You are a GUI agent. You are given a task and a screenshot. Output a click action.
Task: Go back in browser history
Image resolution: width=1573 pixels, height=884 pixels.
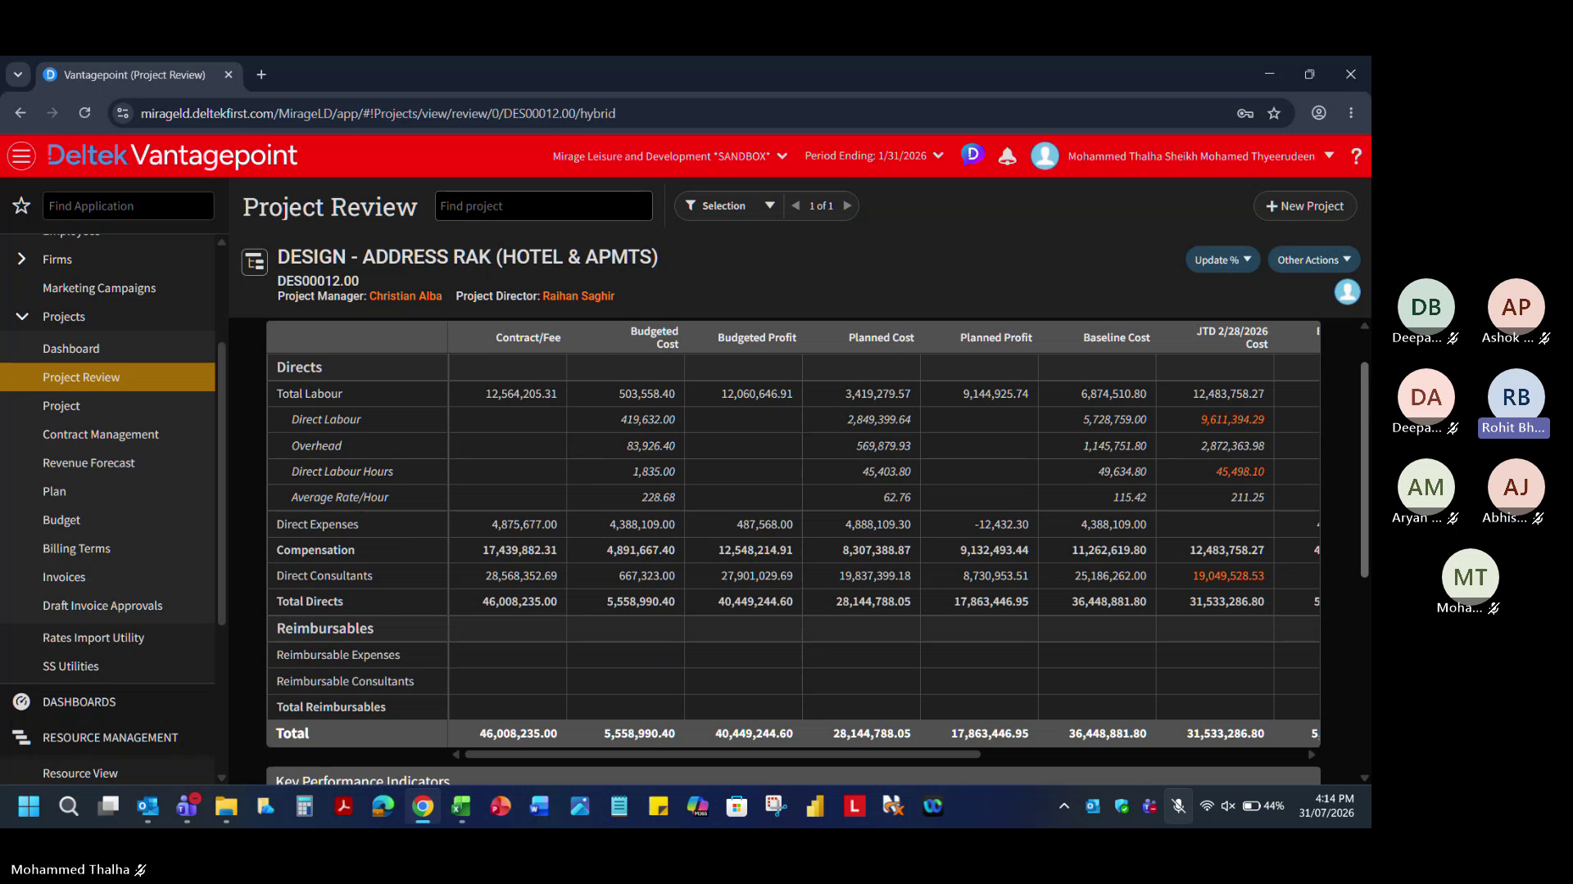pyautogui.click(x=20, y=113)
